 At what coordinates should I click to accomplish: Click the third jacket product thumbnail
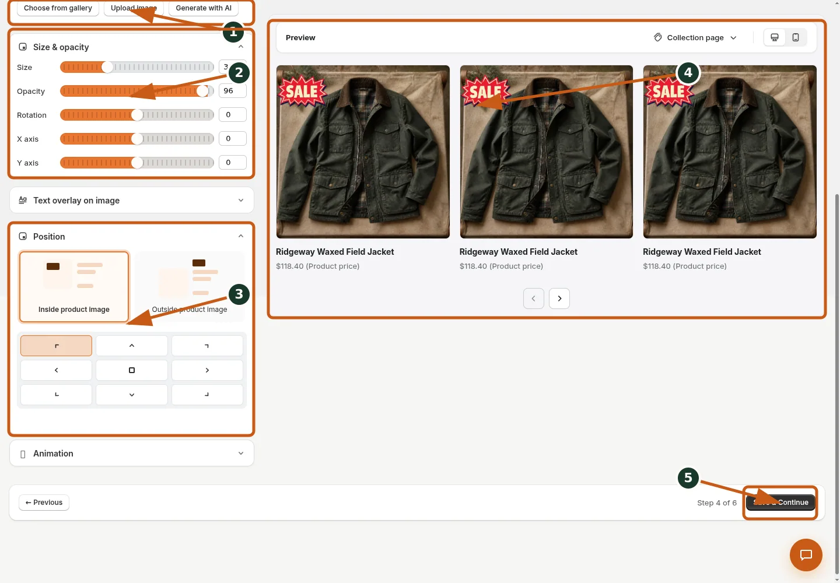730,152
